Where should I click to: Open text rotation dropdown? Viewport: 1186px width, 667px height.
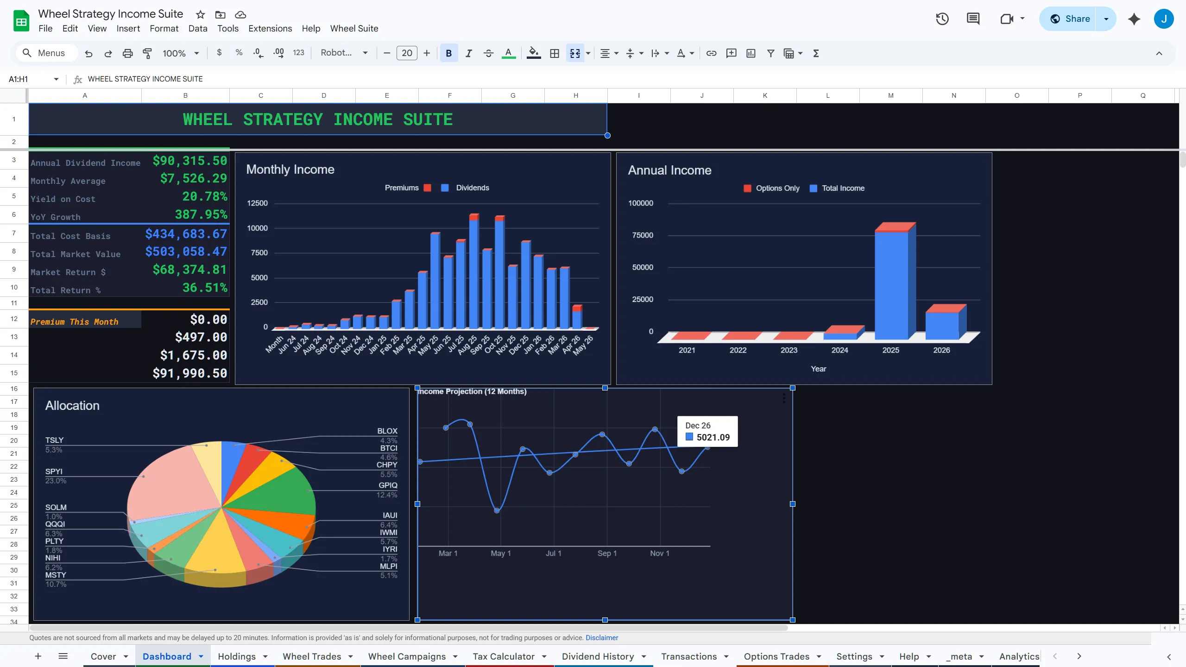coord(685,53)
